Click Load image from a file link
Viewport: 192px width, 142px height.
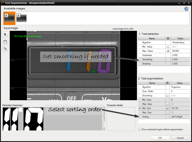(123, 29)
